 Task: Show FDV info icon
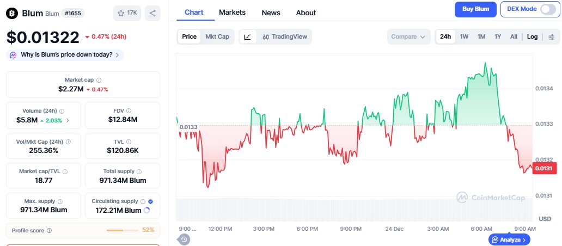pyautogui.click(x=129, y=111)
